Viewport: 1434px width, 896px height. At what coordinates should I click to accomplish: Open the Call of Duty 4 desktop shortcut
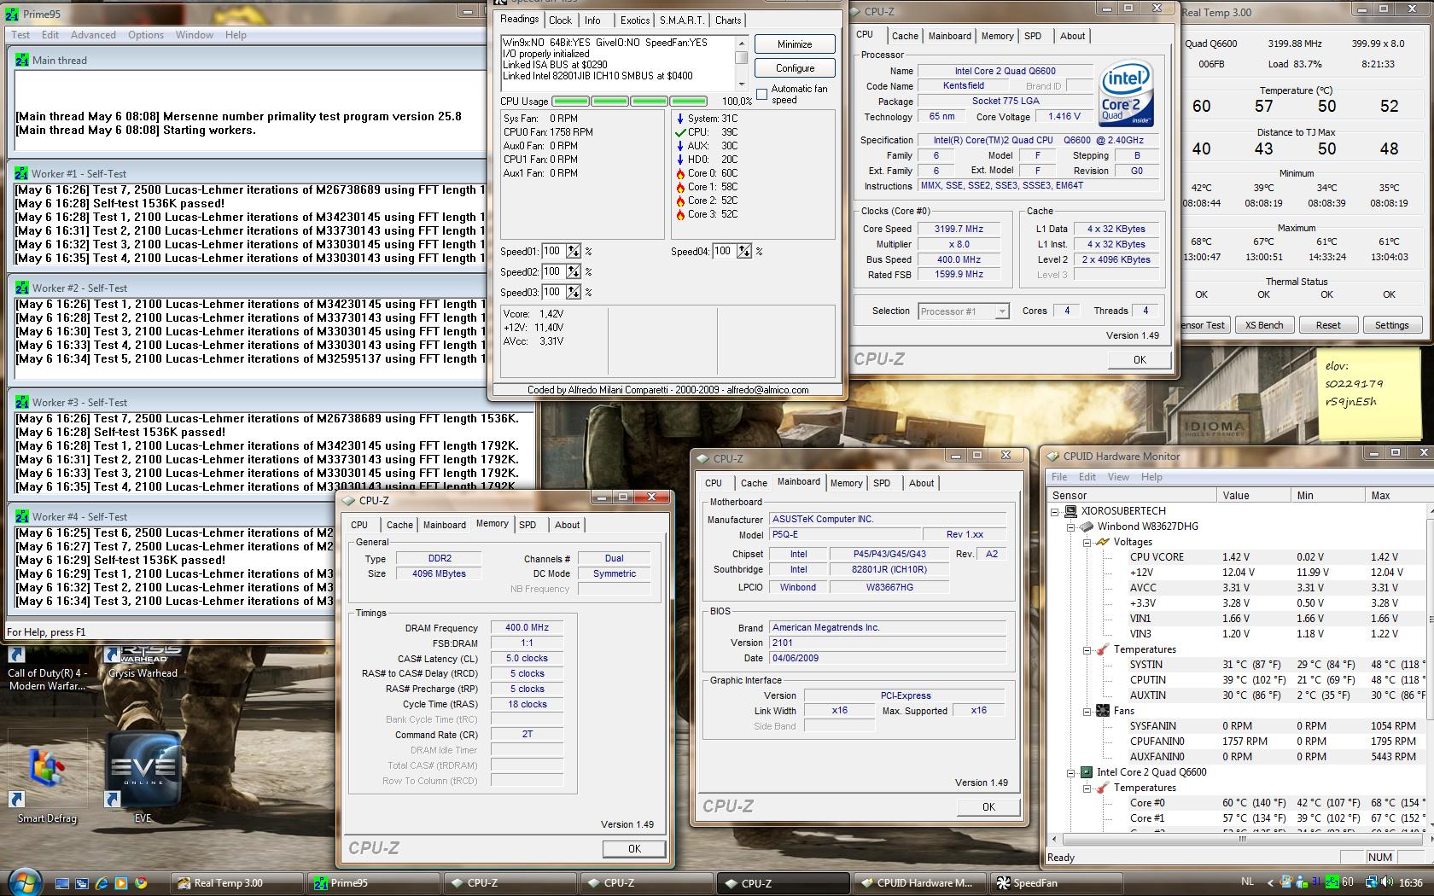(47, 668)
